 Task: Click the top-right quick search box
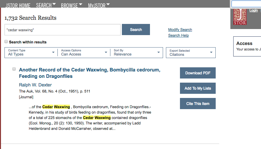click(x=246, y=4)
